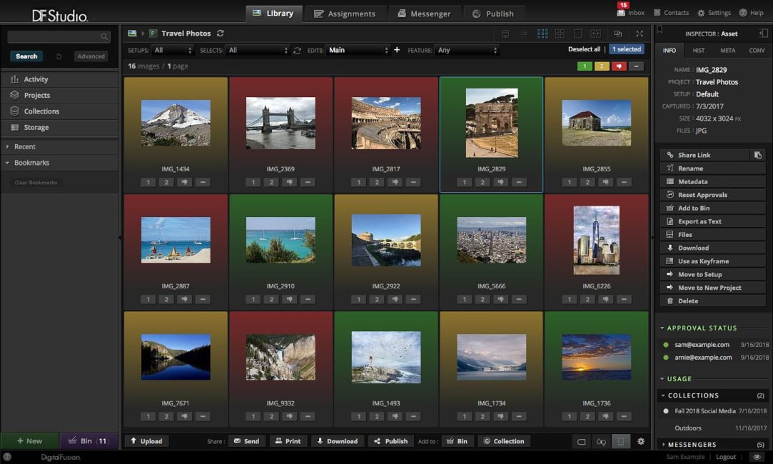Select the list view icon
The height and width of the screenshot is (464, 773).
[x=525, y=33]
